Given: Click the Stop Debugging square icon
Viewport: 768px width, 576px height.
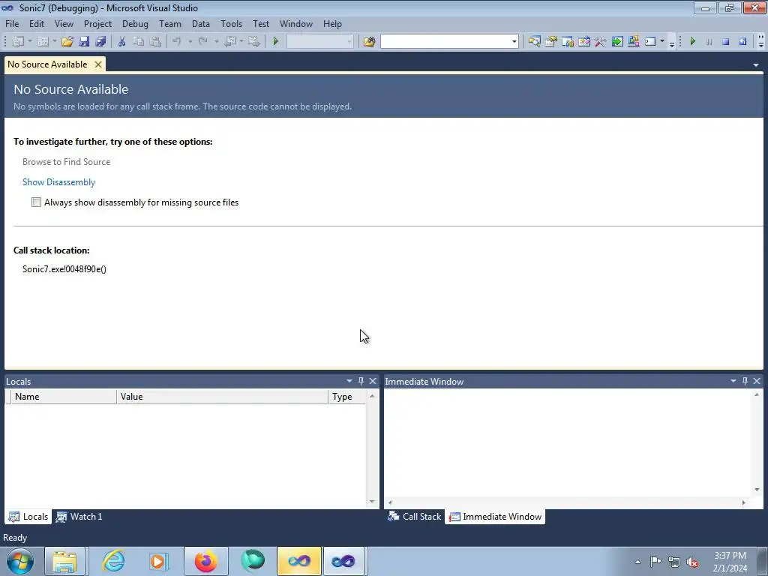Looking at the screenshot, I should click(x=726, y=42).
